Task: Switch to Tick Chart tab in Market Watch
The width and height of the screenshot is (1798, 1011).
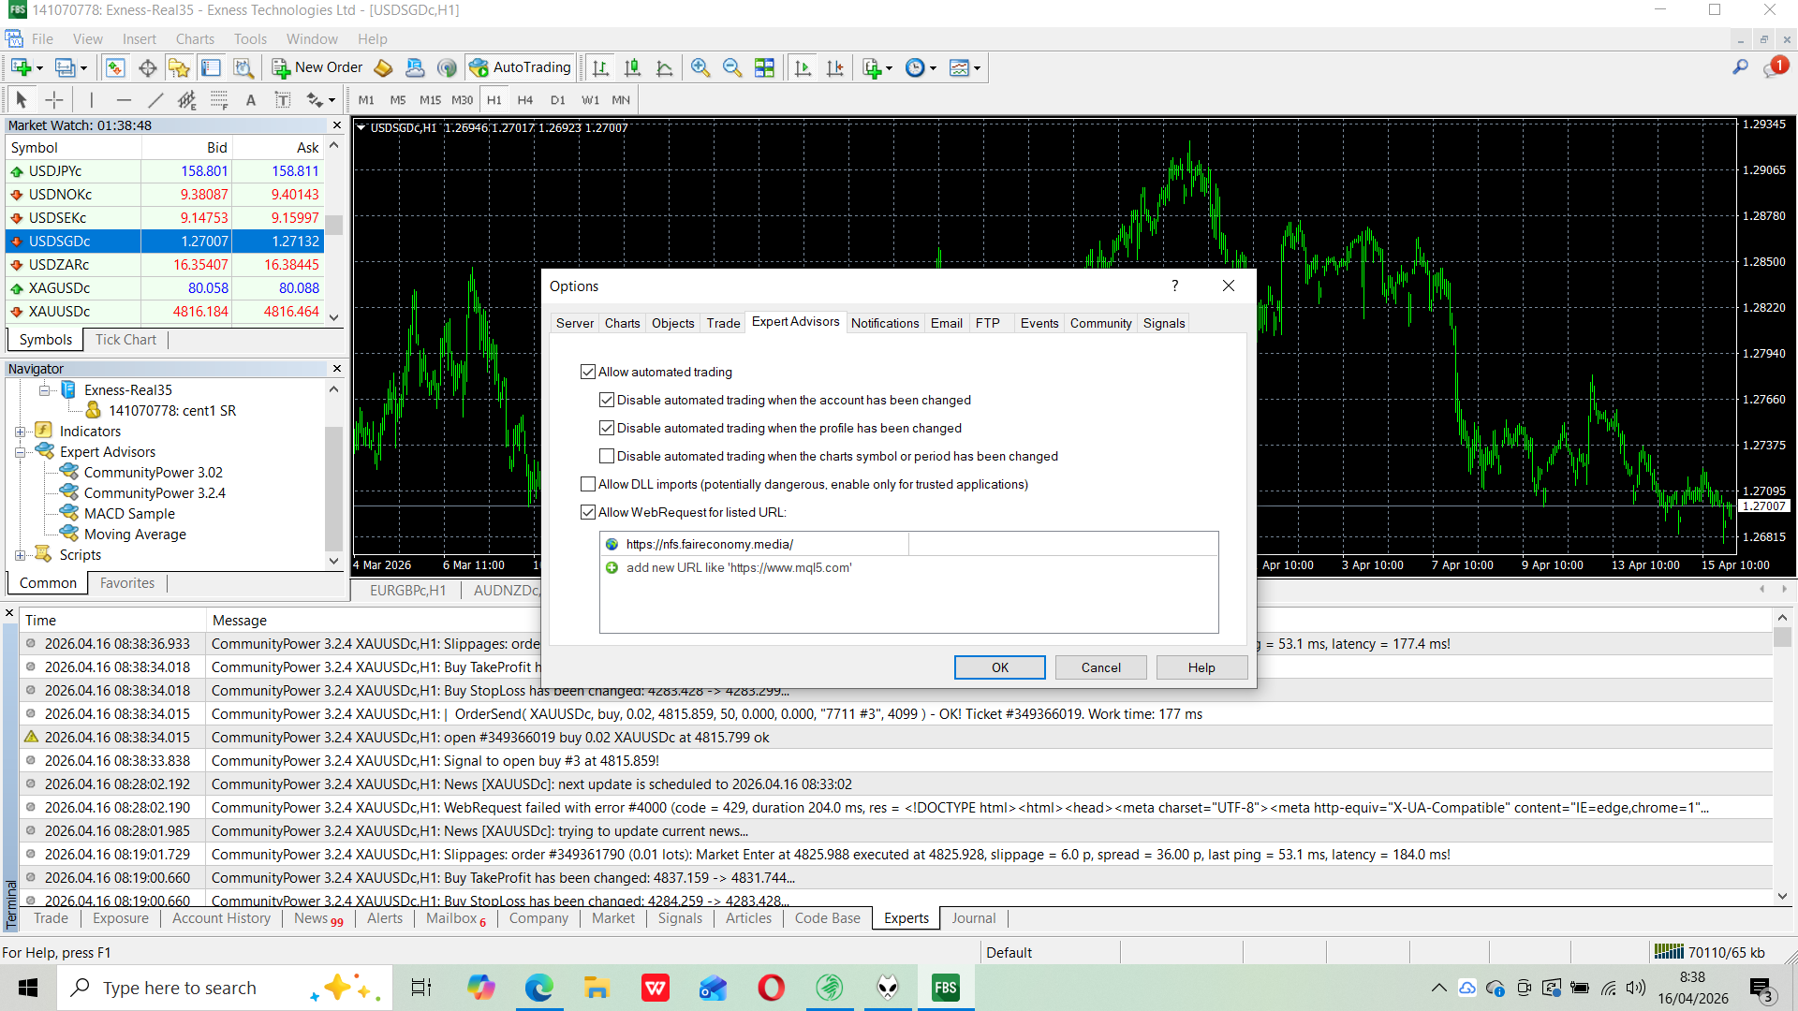Action: (x=125, y=340)
